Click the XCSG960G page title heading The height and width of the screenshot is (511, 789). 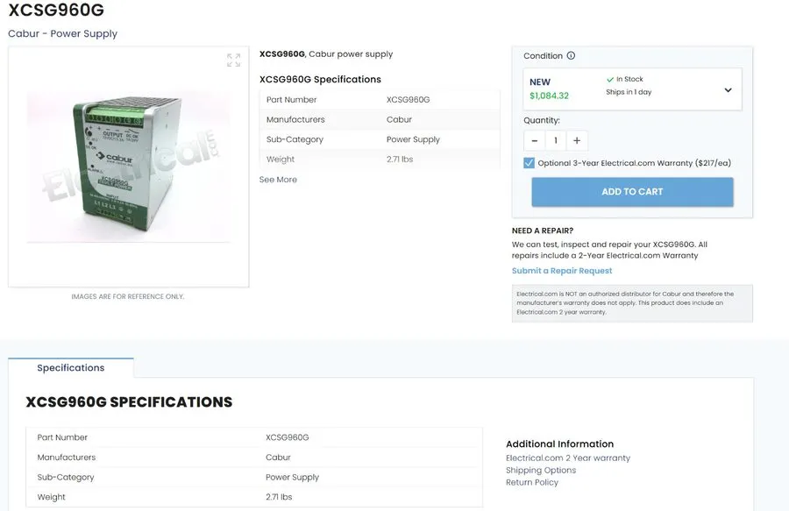[56, 10]
